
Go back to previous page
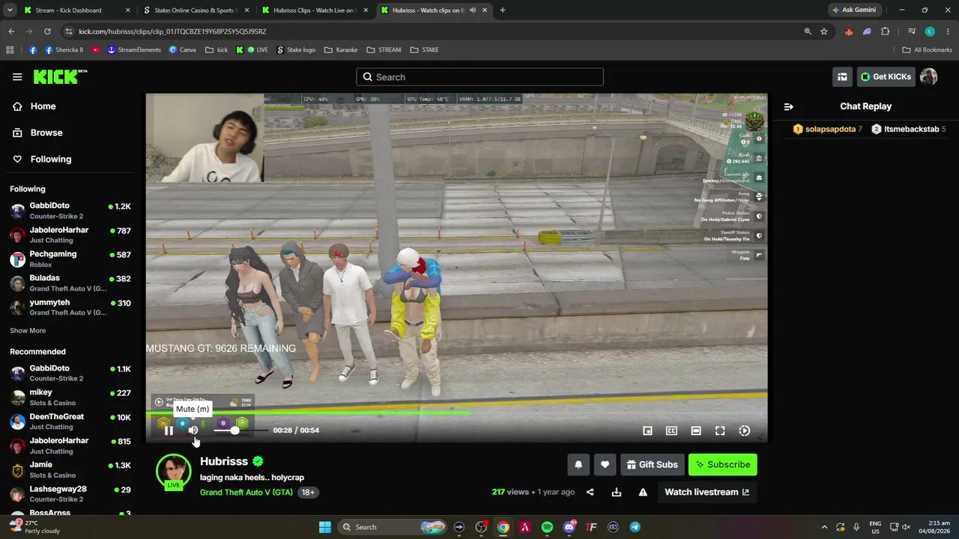11,31
